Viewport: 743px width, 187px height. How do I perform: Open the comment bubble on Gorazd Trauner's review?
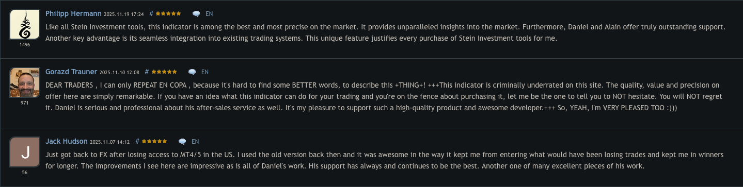192,72
